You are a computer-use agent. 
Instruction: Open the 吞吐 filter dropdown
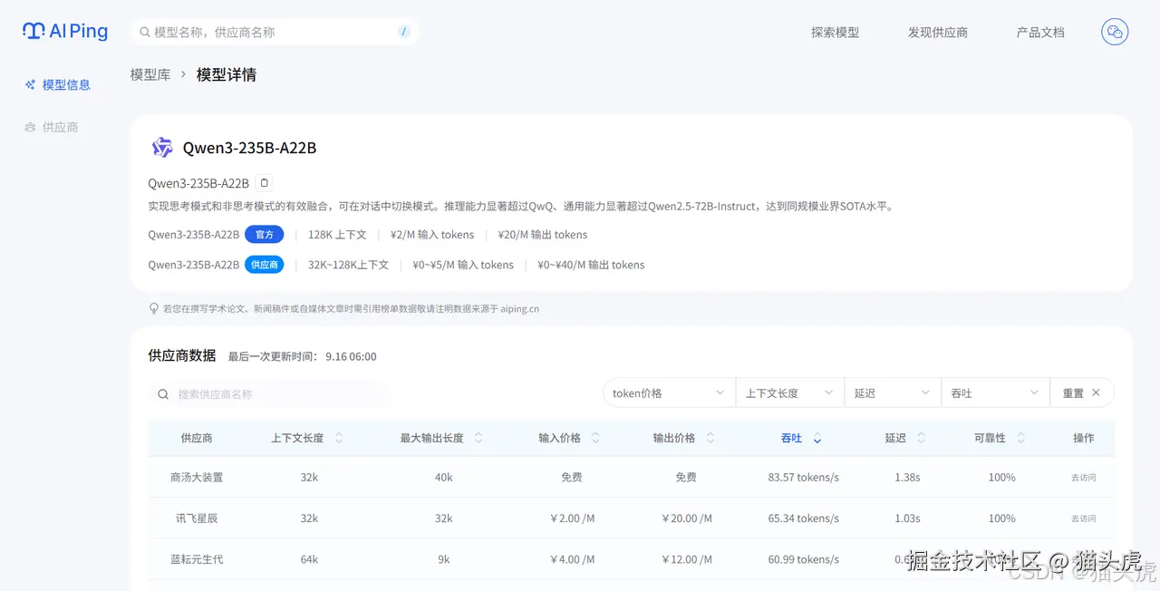point(995,393)
